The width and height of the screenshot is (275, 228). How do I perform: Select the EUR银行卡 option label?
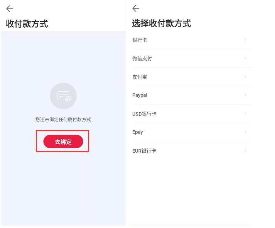pos(144,151)
